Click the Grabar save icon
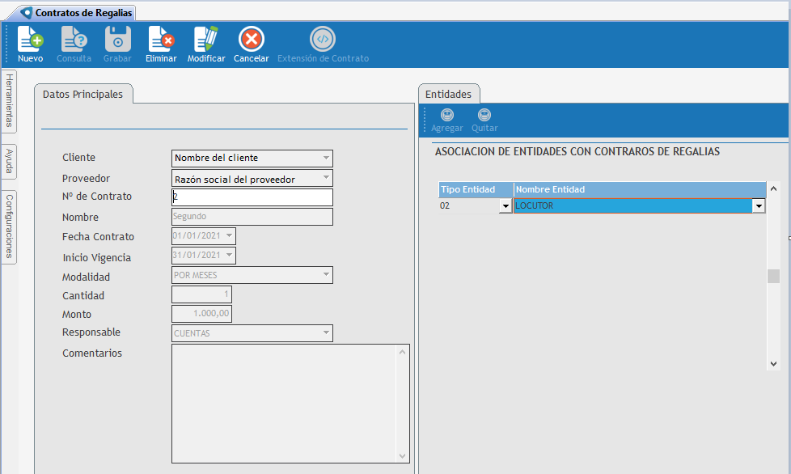This screenshot has width=791, height=474. tap(117, 40)
